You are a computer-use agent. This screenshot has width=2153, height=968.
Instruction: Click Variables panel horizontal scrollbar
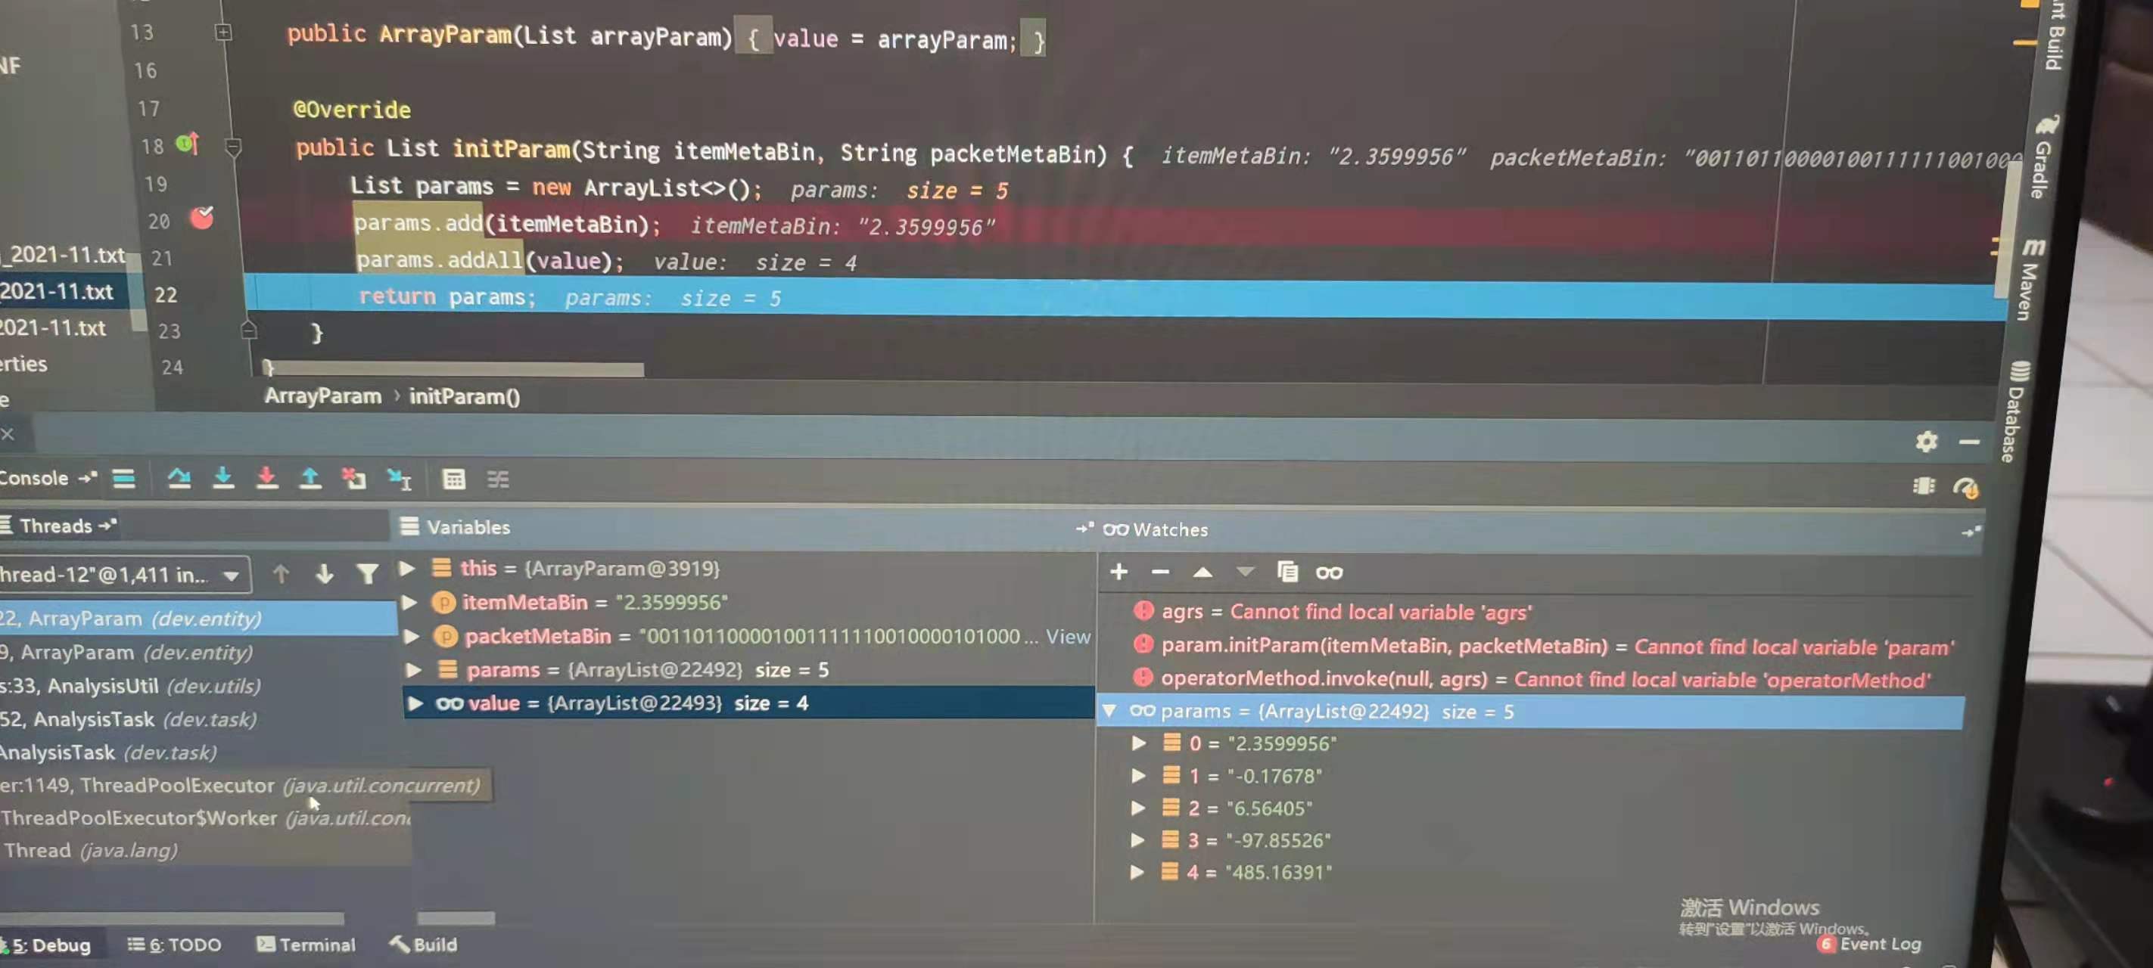(x=456, y=918)
